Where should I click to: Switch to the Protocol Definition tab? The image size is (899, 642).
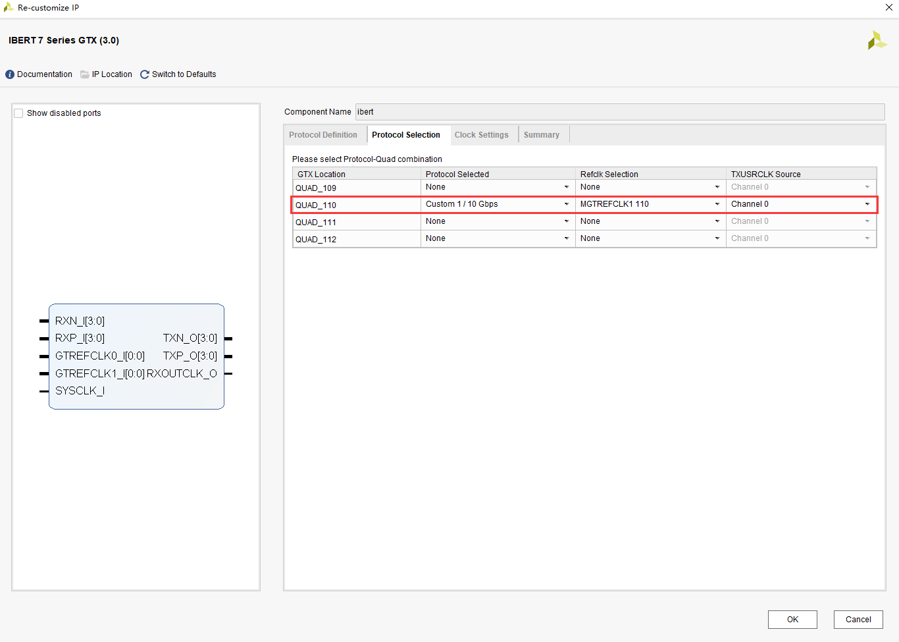coord(323,135)
